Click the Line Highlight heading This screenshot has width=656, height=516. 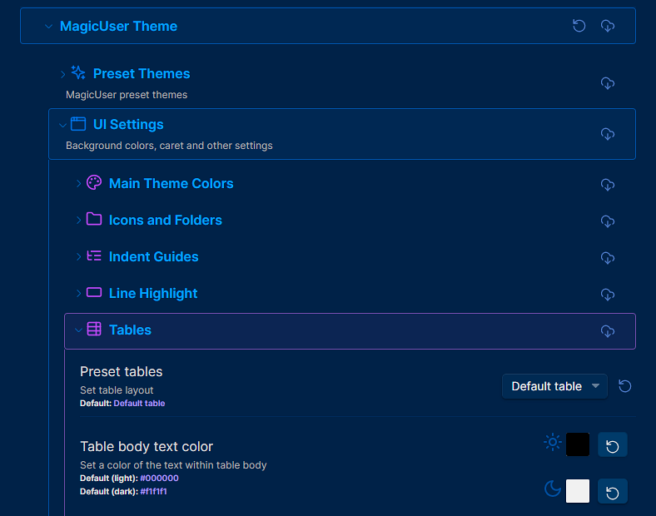point(153,294)
